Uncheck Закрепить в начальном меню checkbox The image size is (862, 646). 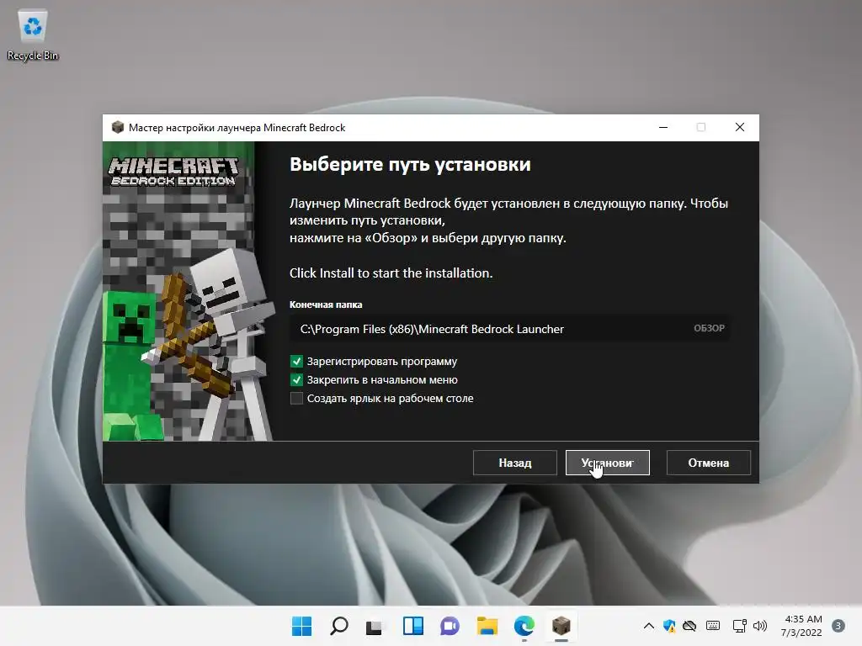(296, 380)
